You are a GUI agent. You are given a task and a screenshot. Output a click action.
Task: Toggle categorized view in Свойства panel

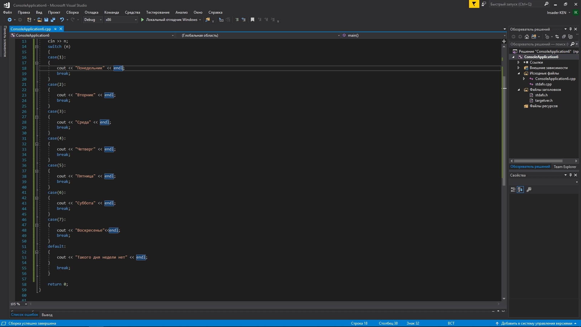pyautogui.click(x=513, y=190)
